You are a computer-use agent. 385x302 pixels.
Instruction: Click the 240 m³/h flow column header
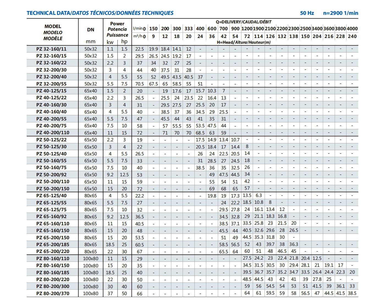pyautogui.click(x=352, y=36)
